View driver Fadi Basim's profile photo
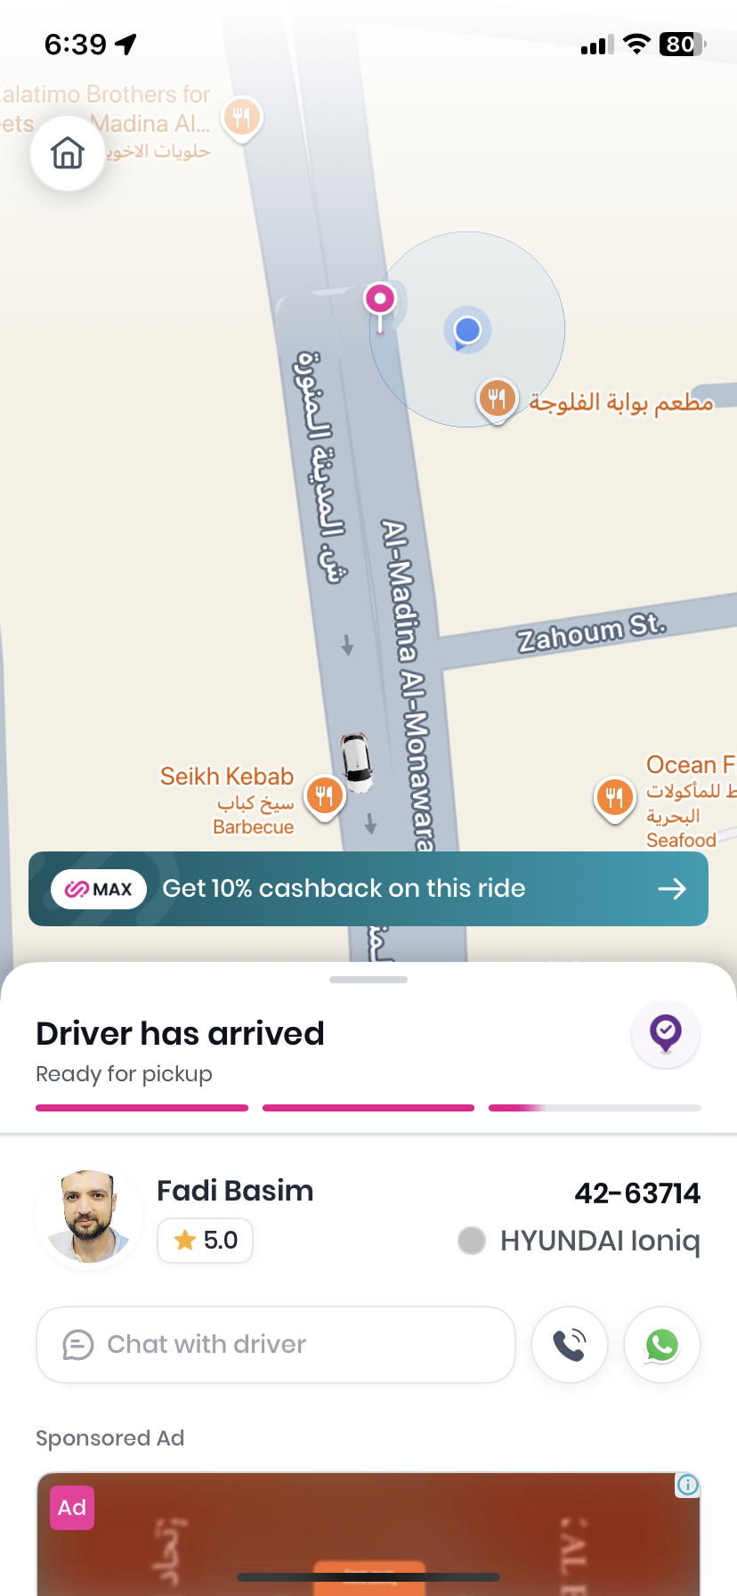This screenshot has width=737, height=1596. coord(89,1217)
